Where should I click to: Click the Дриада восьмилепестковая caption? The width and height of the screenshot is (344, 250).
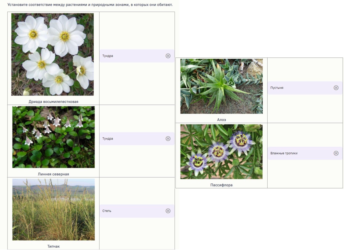tap(53, 102)
